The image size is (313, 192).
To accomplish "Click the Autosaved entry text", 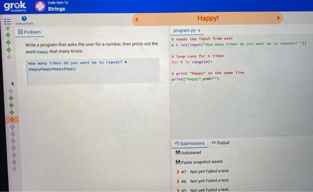I will [x=191, y=153].
